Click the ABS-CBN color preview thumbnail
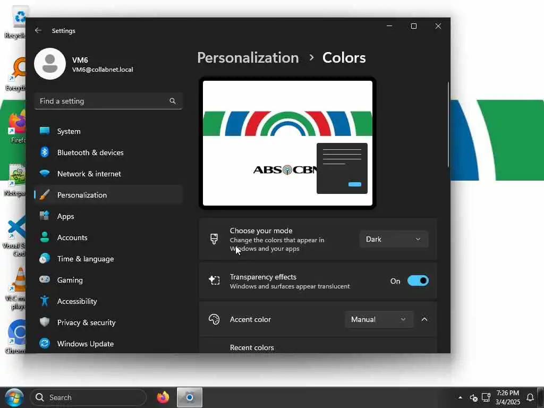Viewport: 544px width, 408px height. tap(287, 143)
